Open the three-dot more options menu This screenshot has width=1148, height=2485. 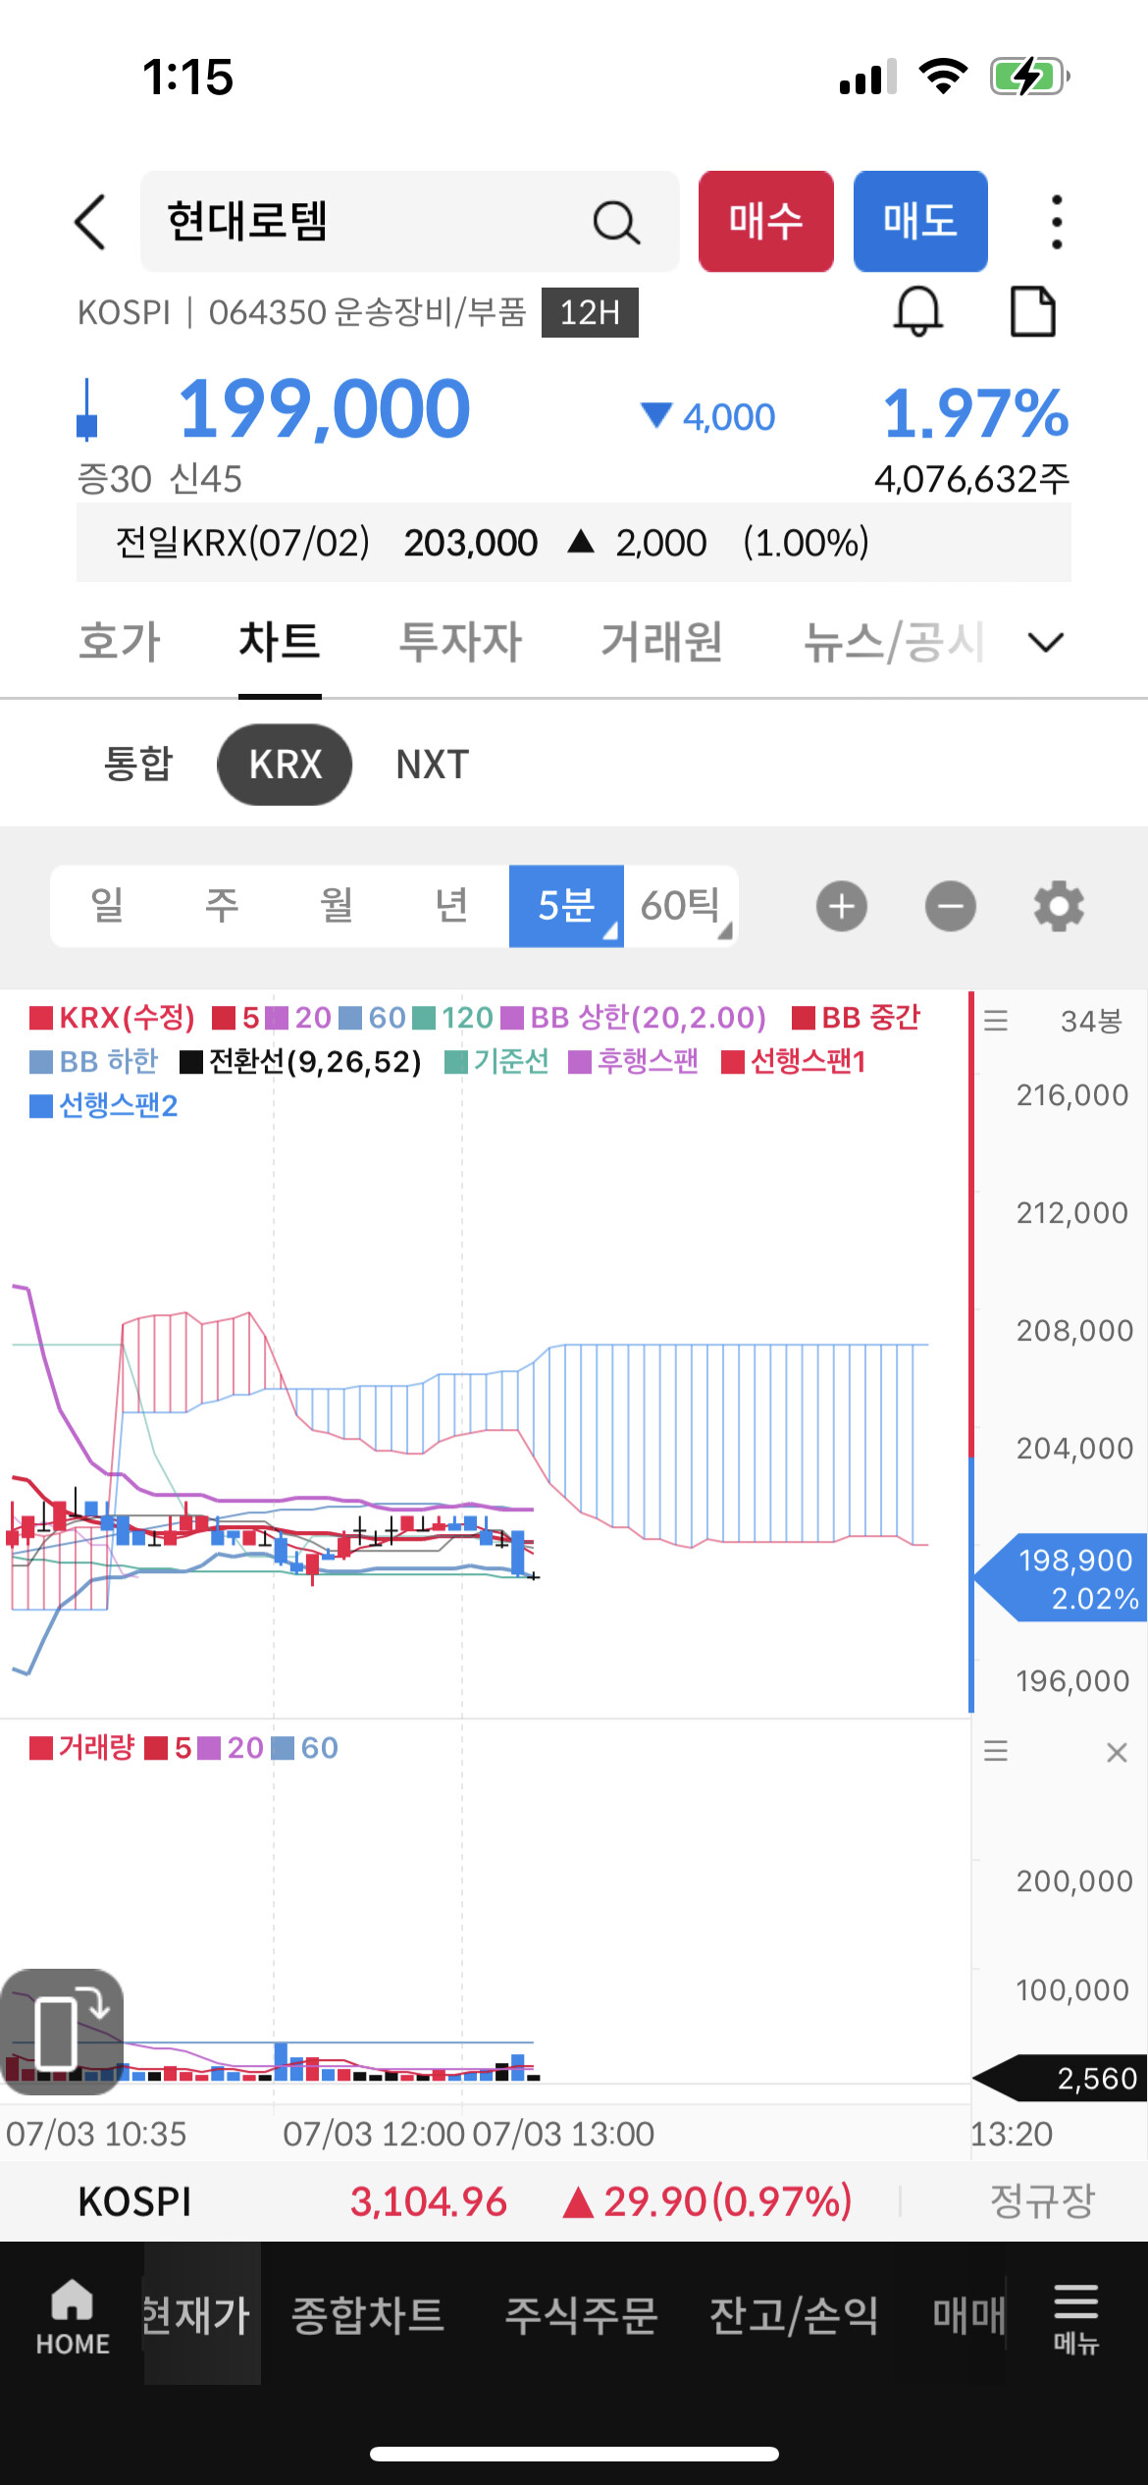1056,222
